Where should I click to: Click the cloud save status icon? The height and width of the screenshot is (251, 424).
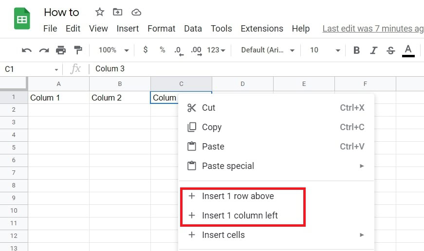click(136, 12)
